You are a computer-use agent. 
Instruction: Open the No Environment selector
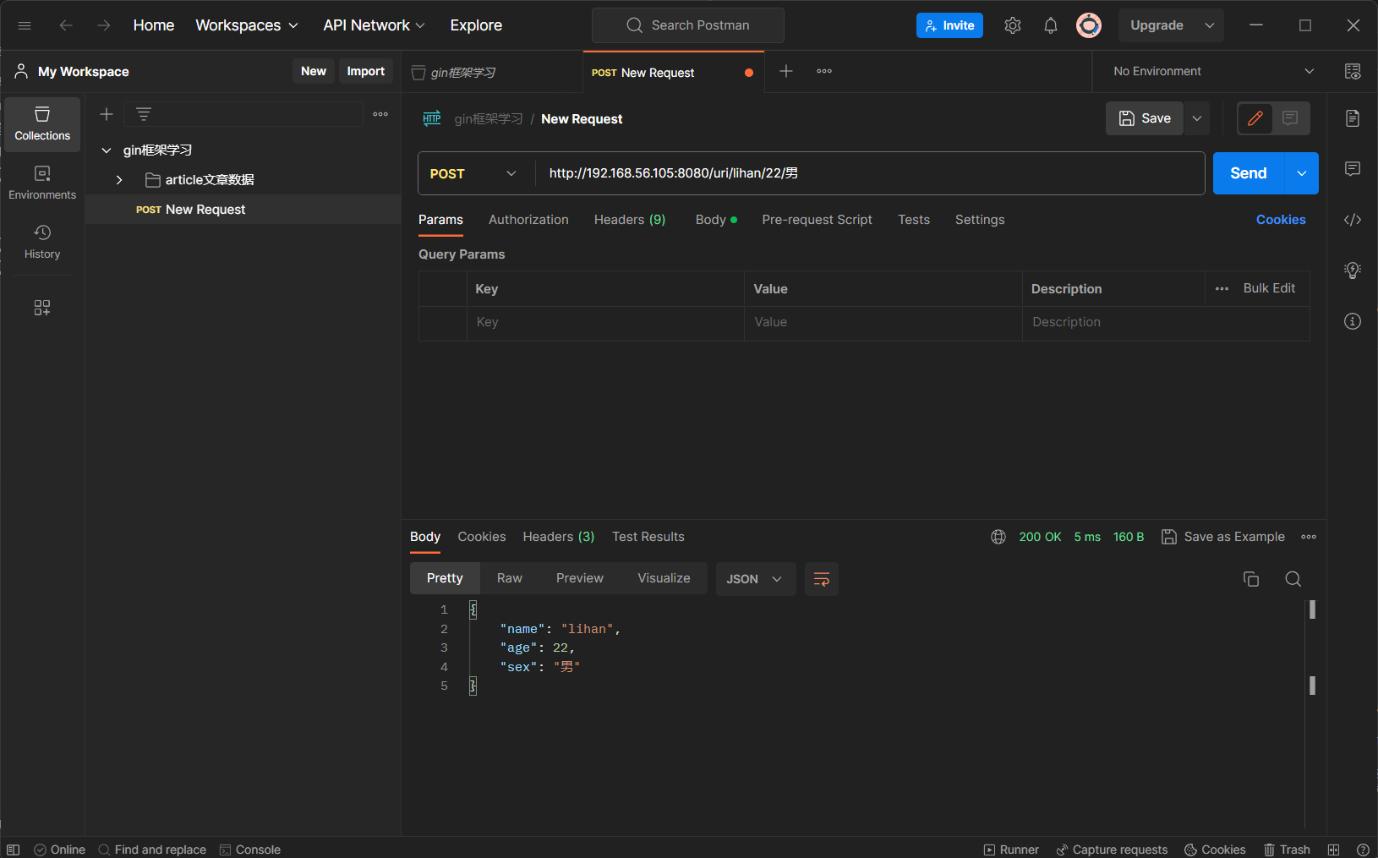(x=1214, y=71)
